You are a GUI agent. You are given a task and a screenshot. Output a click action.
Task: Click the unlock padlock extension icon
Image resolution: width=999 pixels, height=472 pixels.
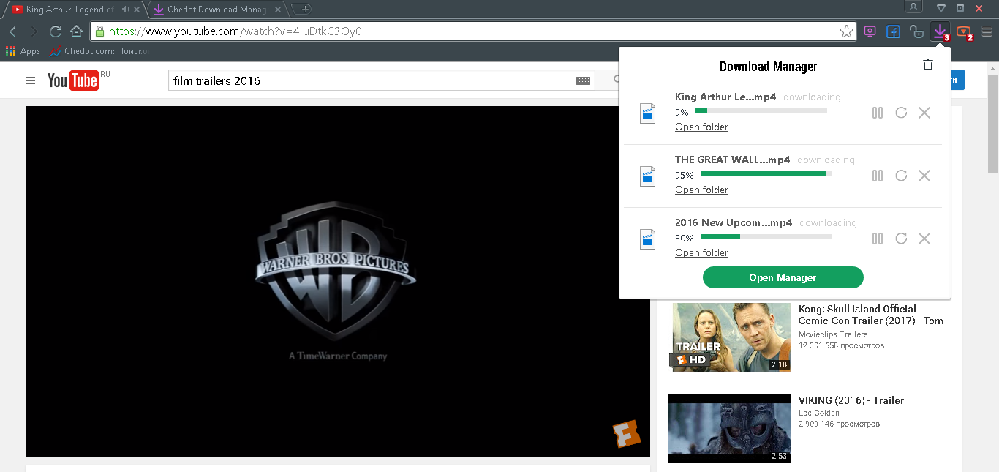[916, 31]
